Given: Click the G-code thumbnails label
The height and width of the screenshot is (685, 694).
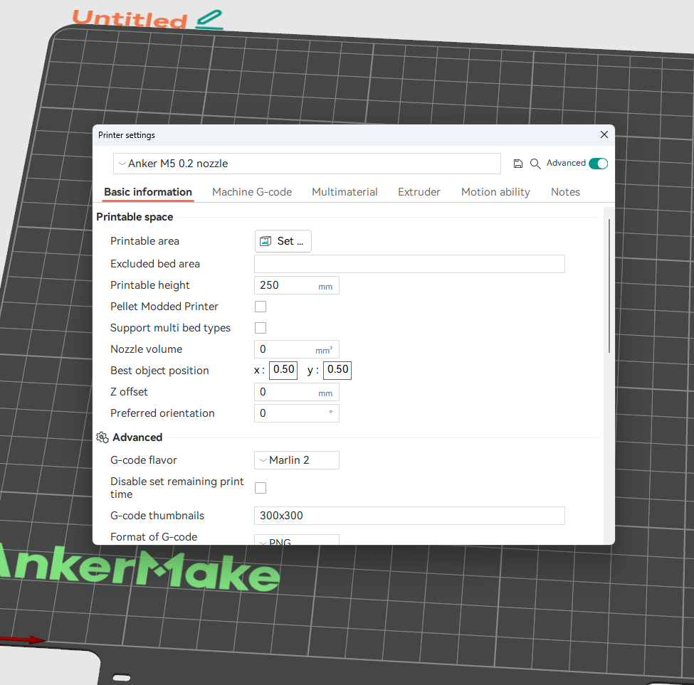Looking at the screenshot, I should tap(157, 516).
